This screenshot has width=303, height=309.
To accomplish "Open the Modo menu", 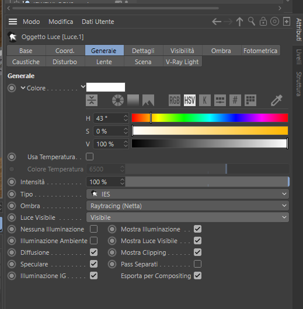I will point(32,22).
